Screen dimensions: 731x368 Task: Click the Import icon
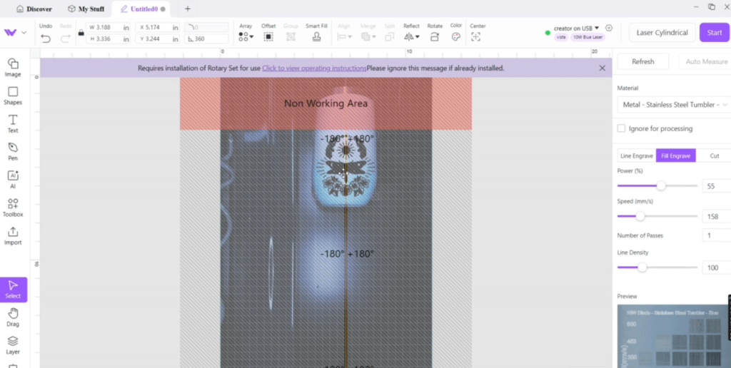pyautogui.click(x=13, y=235)
